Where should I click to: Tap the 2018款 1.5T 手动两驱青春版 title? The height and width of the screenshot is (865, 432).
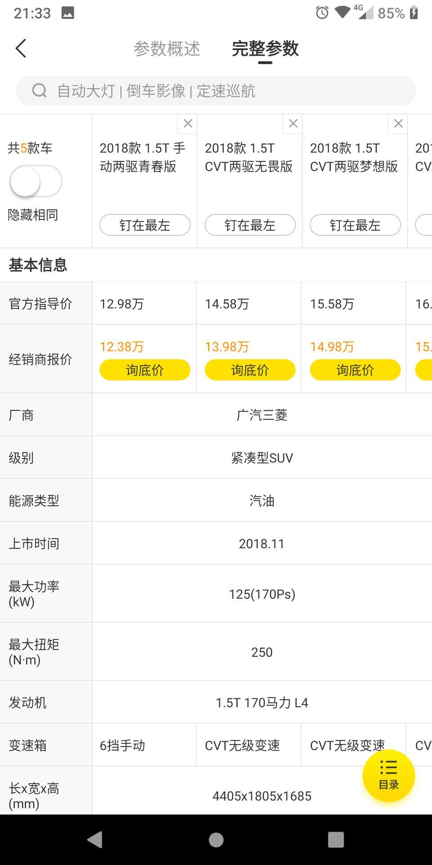click(x=142, y=157)
